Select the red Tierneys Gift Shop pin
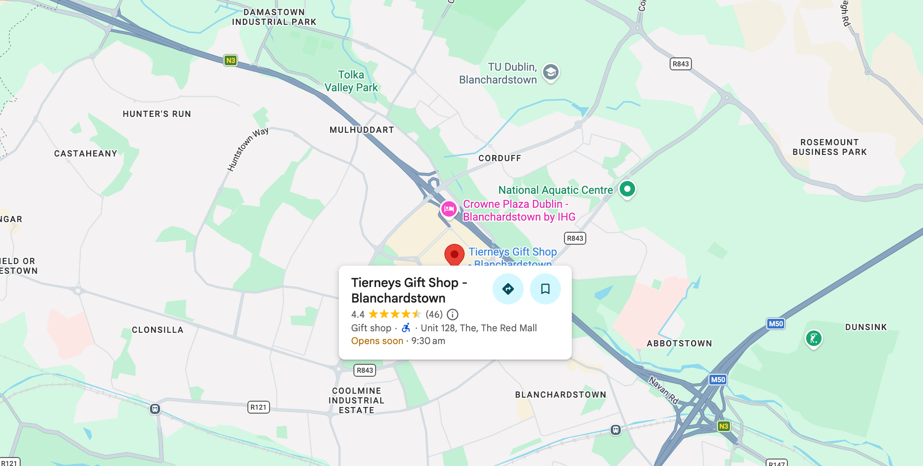Screen dimensions: 923x466 point(454,255)
